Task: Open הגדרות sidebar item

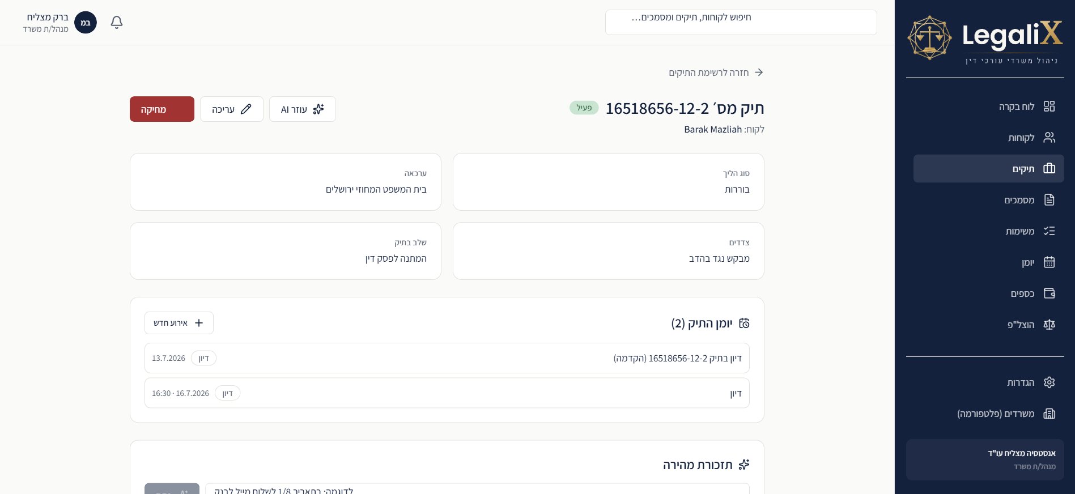Action: click(x=988, y=382)
